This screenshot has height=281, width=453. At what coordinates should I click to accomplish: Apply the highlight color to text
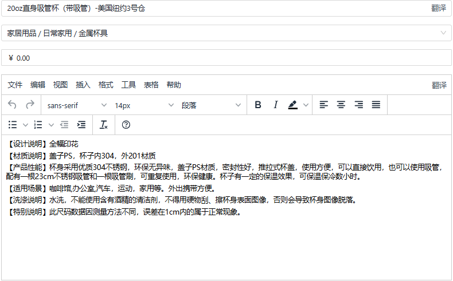click(x=293, y=105)
